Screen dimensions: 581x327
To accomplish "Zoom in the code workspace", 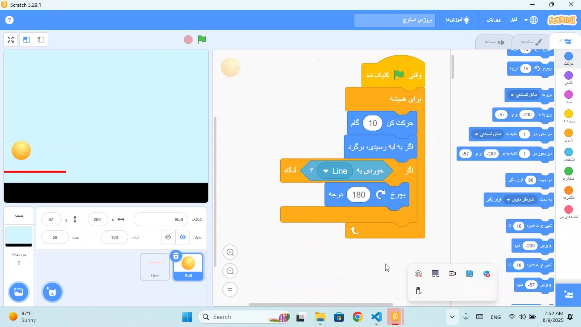I will (230, 252).
